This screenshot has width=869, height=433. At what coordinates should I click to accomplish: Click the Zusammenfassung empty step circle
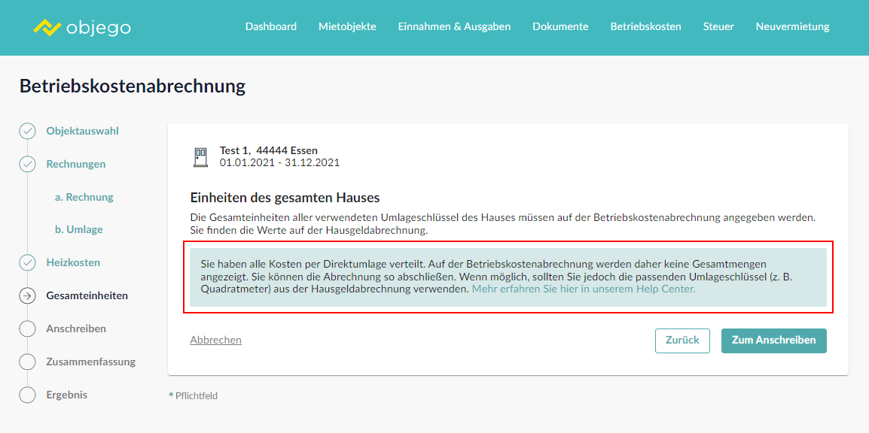[27, 362]
